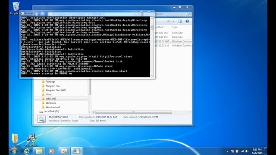The image size is (276, 155).
Task: Click the Explorer horizontal scrollbar thumb
Action: [x=133, y=112]
